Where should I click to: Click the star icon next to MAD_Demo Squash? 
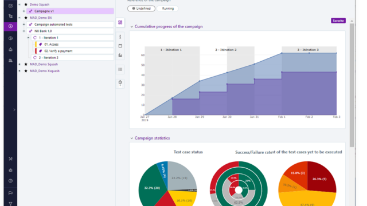26,64
